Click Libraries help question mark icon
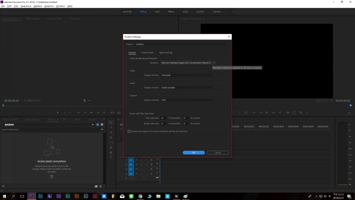 coord(52,177)
